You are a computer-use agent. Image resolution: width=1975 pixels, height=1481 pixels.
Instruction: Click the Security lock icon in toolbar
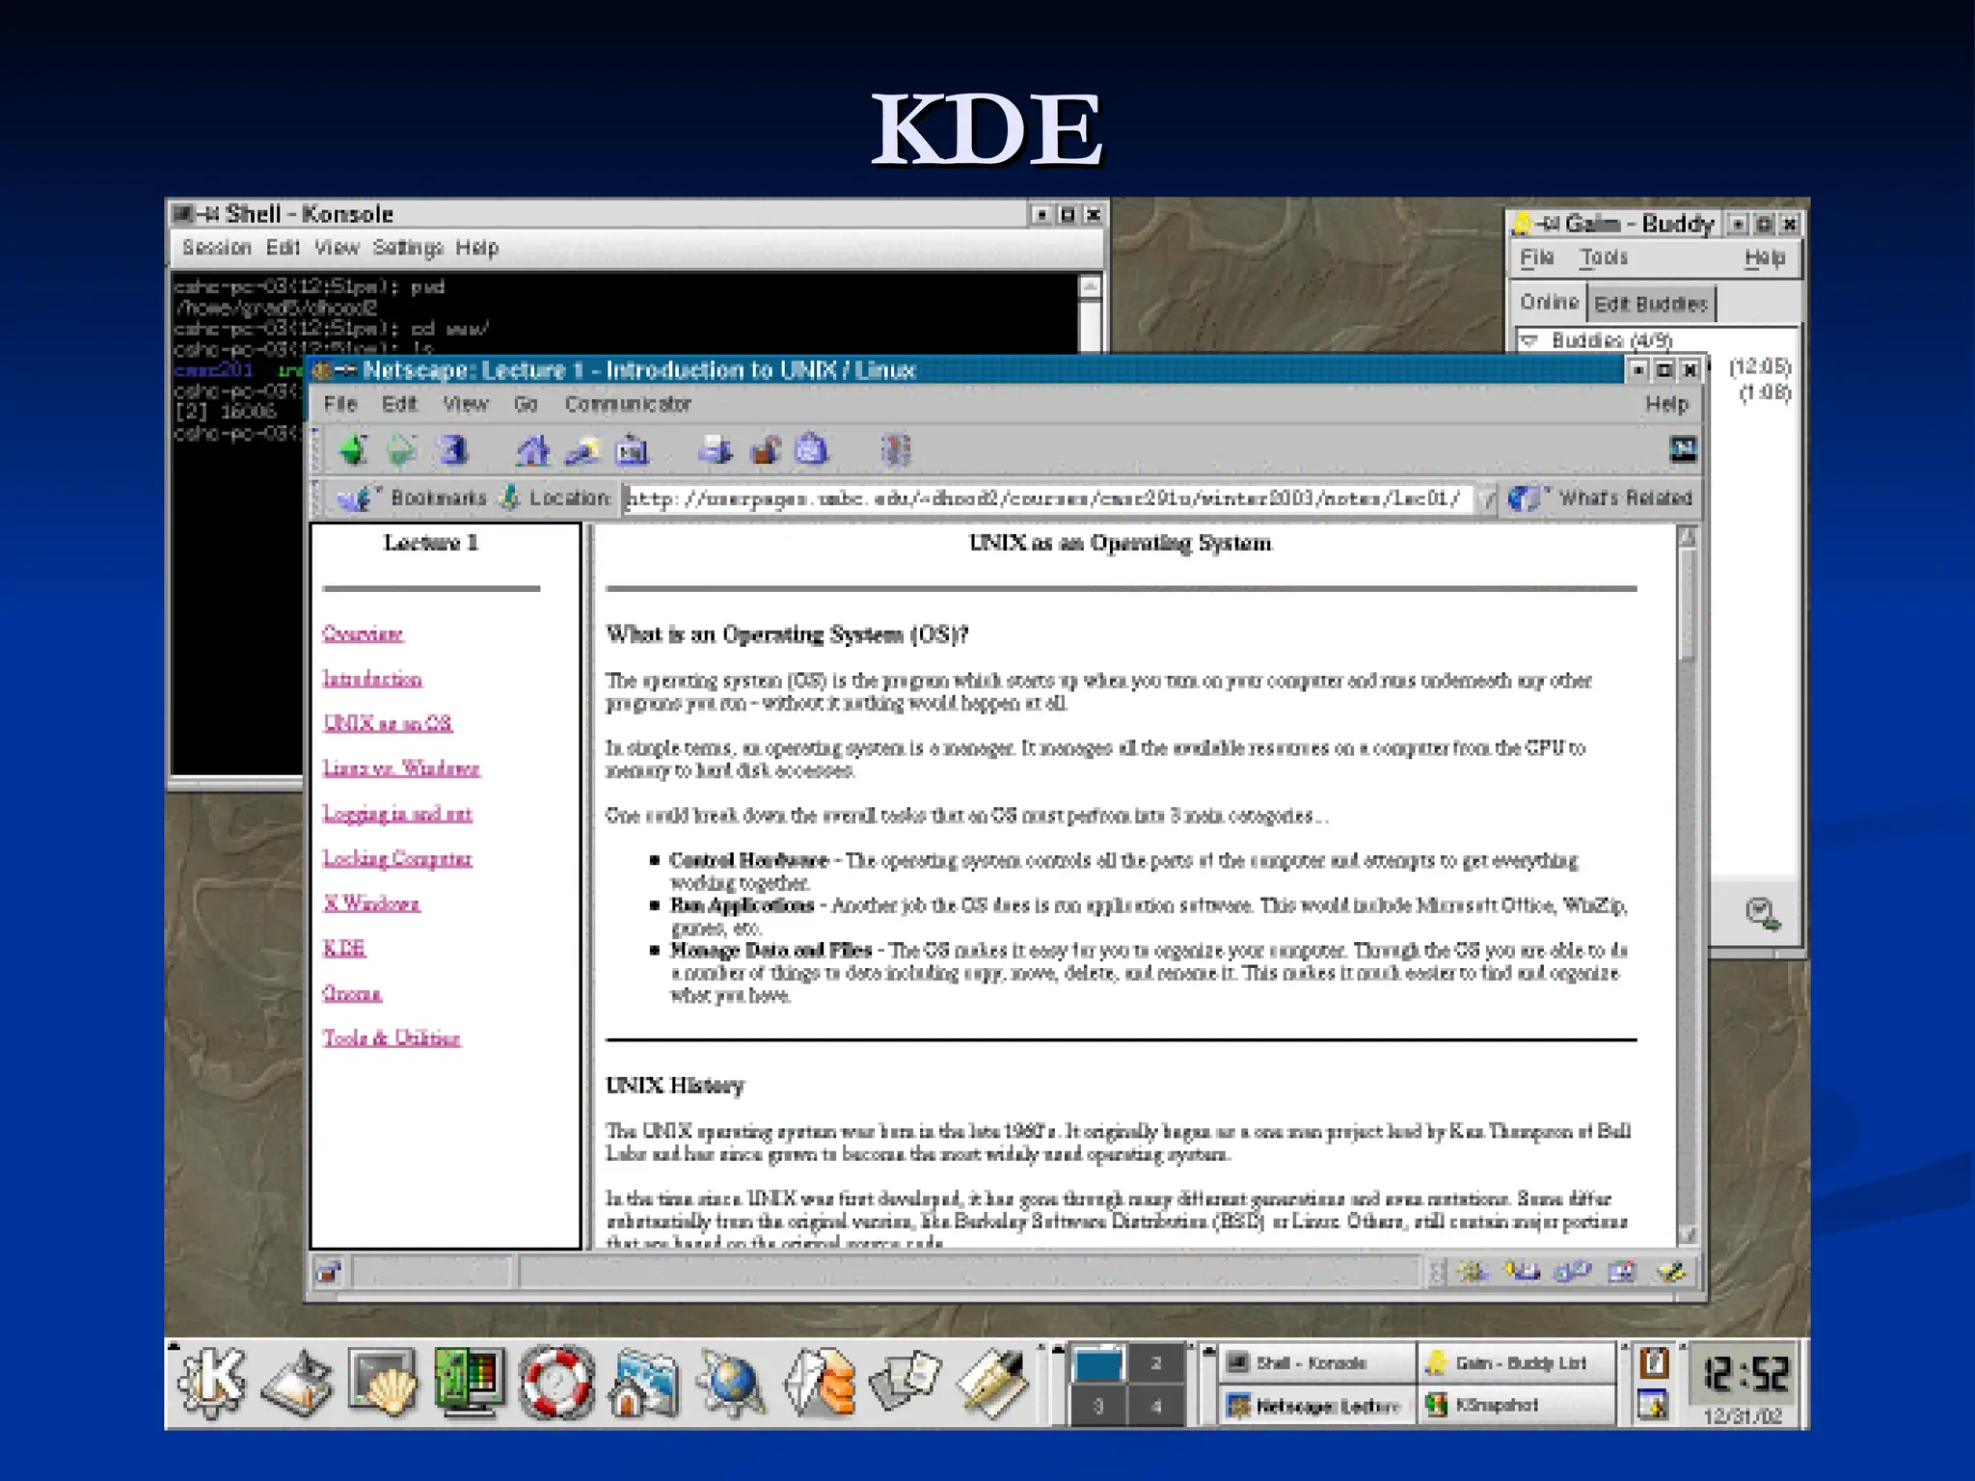pos(765,450)
